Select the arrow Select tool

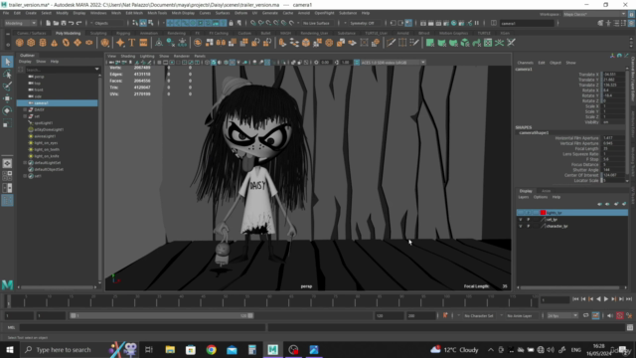pos(7,62)
